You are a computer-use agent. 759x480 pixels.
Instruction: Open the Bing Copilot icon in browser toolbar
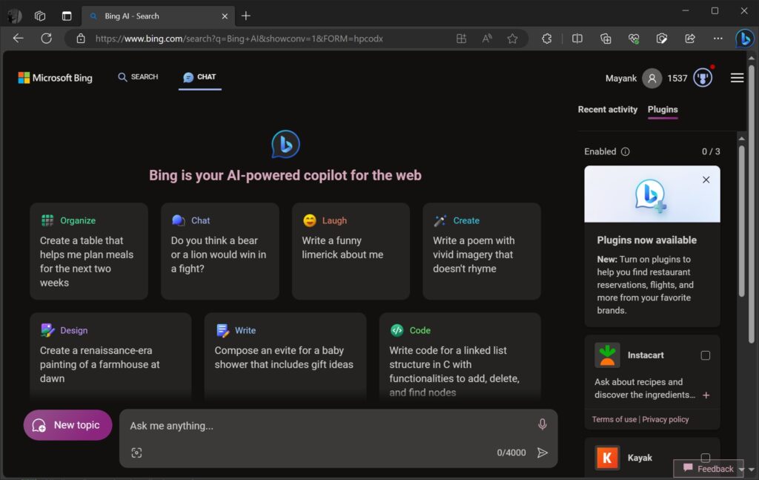(x=744, y=39)
